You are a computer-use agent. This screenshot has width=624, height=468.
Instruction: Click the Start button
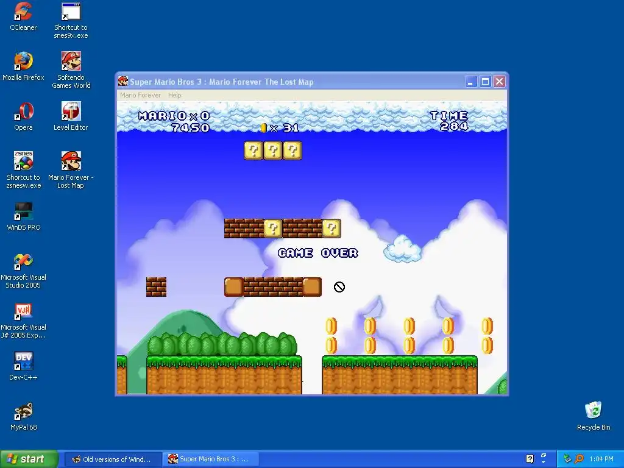(x=29, y=459)
